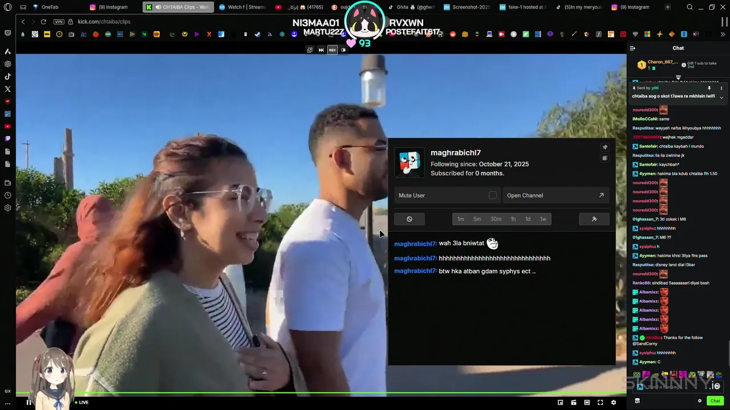Image resolution: width=730 pixels, height=410 pixels.
Task: Select 1m timeout duration
Action: click(461, 219)
